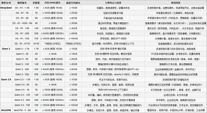Screen dimensions: 207x113
Task: Click the '主要特点与优势' column header
Action: [x=113, y=3]
